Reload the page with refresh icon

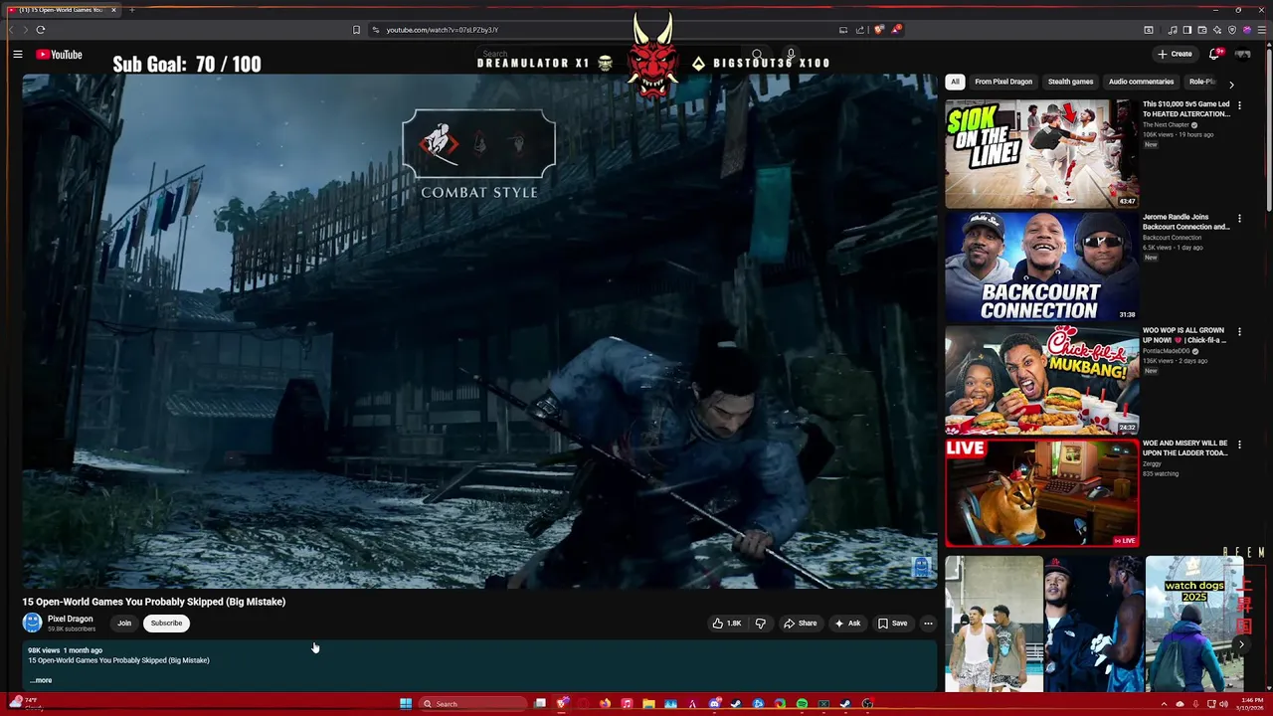41,30
